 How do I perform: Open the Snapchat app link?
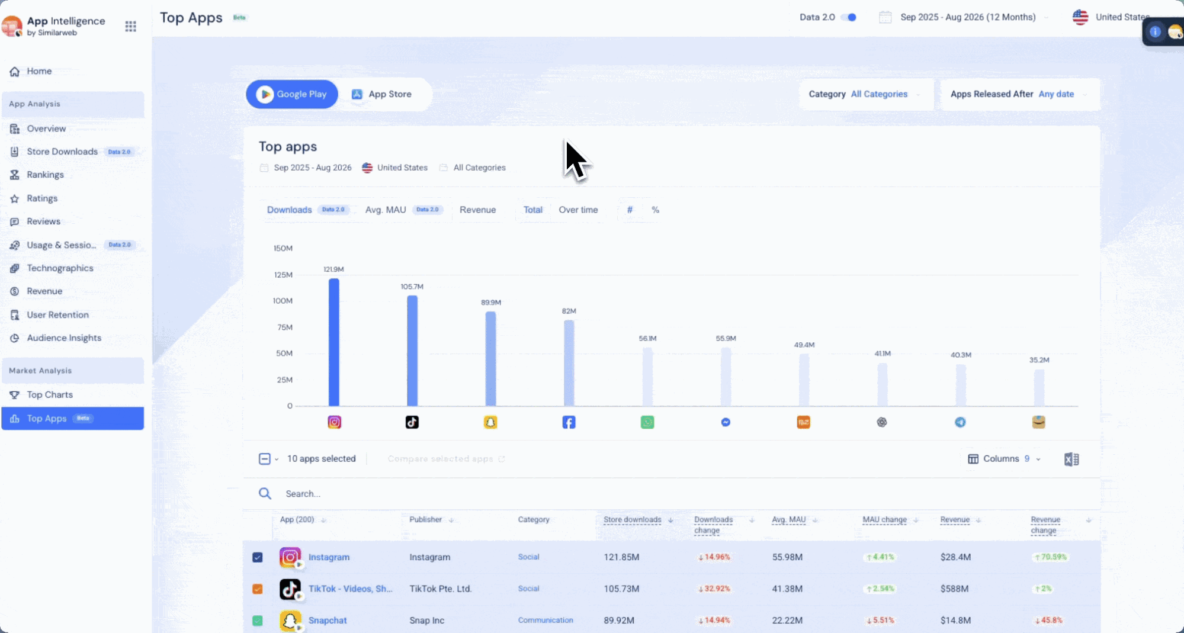[x=328, y=621]
